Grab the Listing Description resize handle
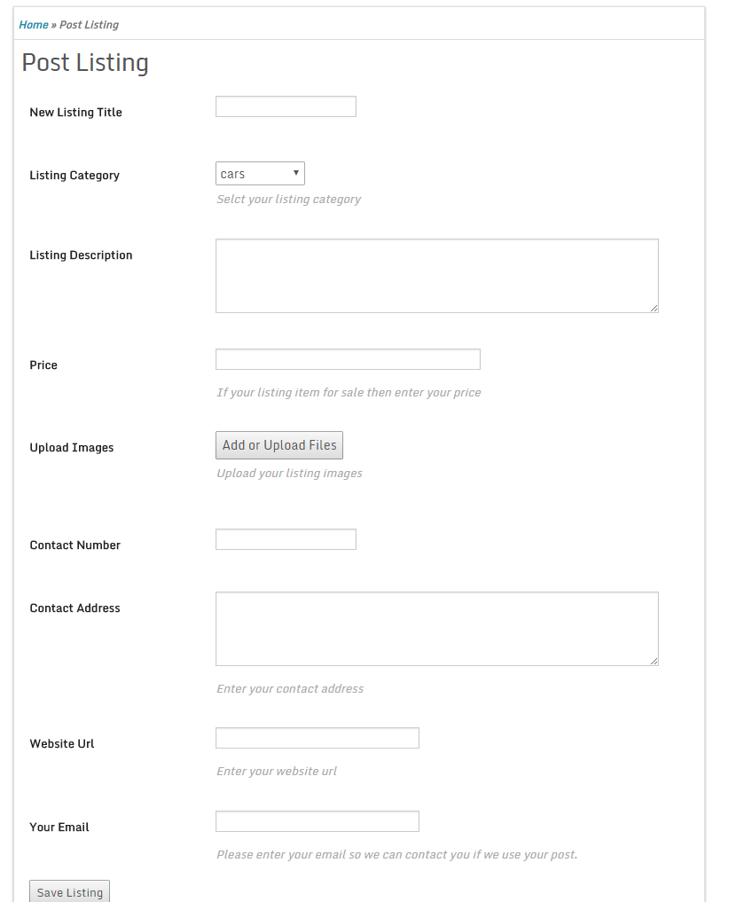737x902 pixels. (x=654, y=308)
